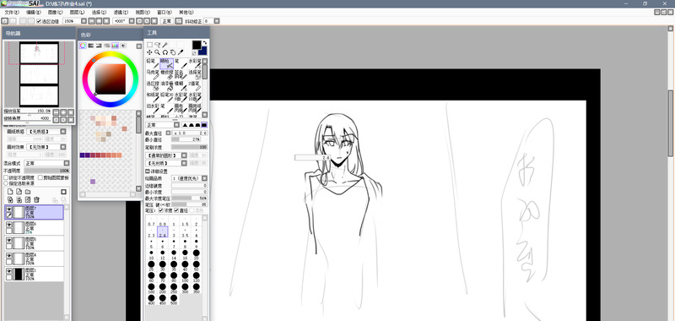Click the delete layer trash icon
Screen dimensions: 675x321
[36, 199]
